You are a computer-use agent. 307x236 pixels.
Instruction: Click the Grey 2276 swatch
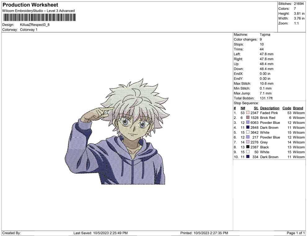248,142
